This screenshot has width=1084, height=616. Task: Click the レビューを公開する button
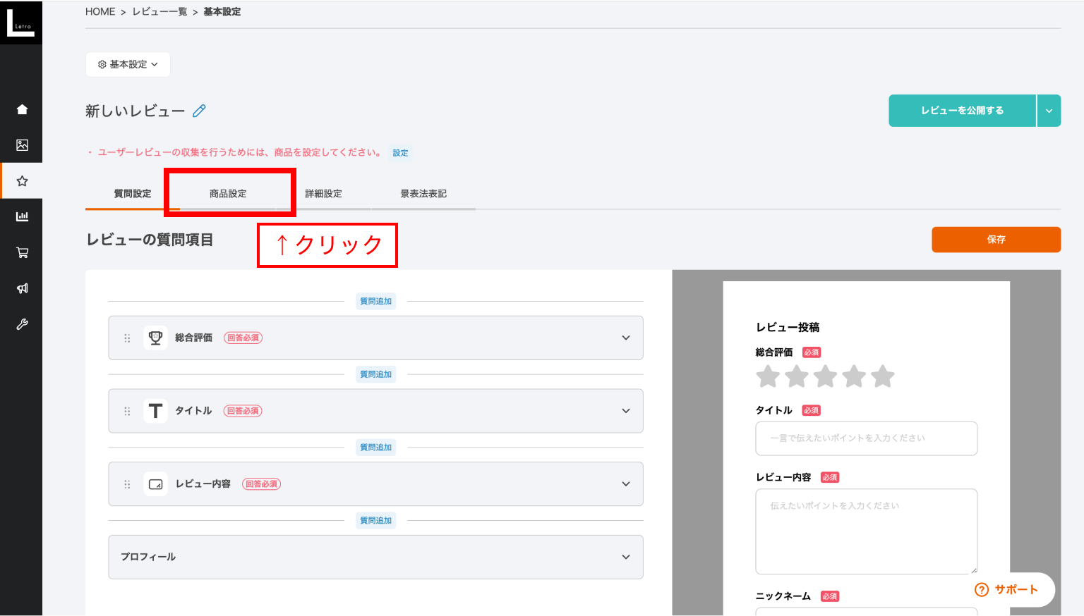(962, 111)
